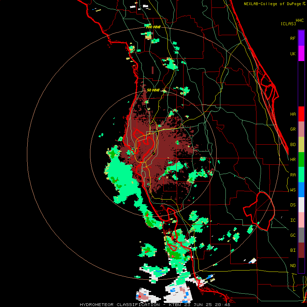
Task: Click the "BD" legend label
Action: (x=293, y=145)
